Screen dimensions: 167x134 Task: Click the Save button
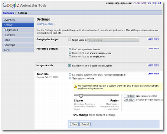click(x=74, y=124)
